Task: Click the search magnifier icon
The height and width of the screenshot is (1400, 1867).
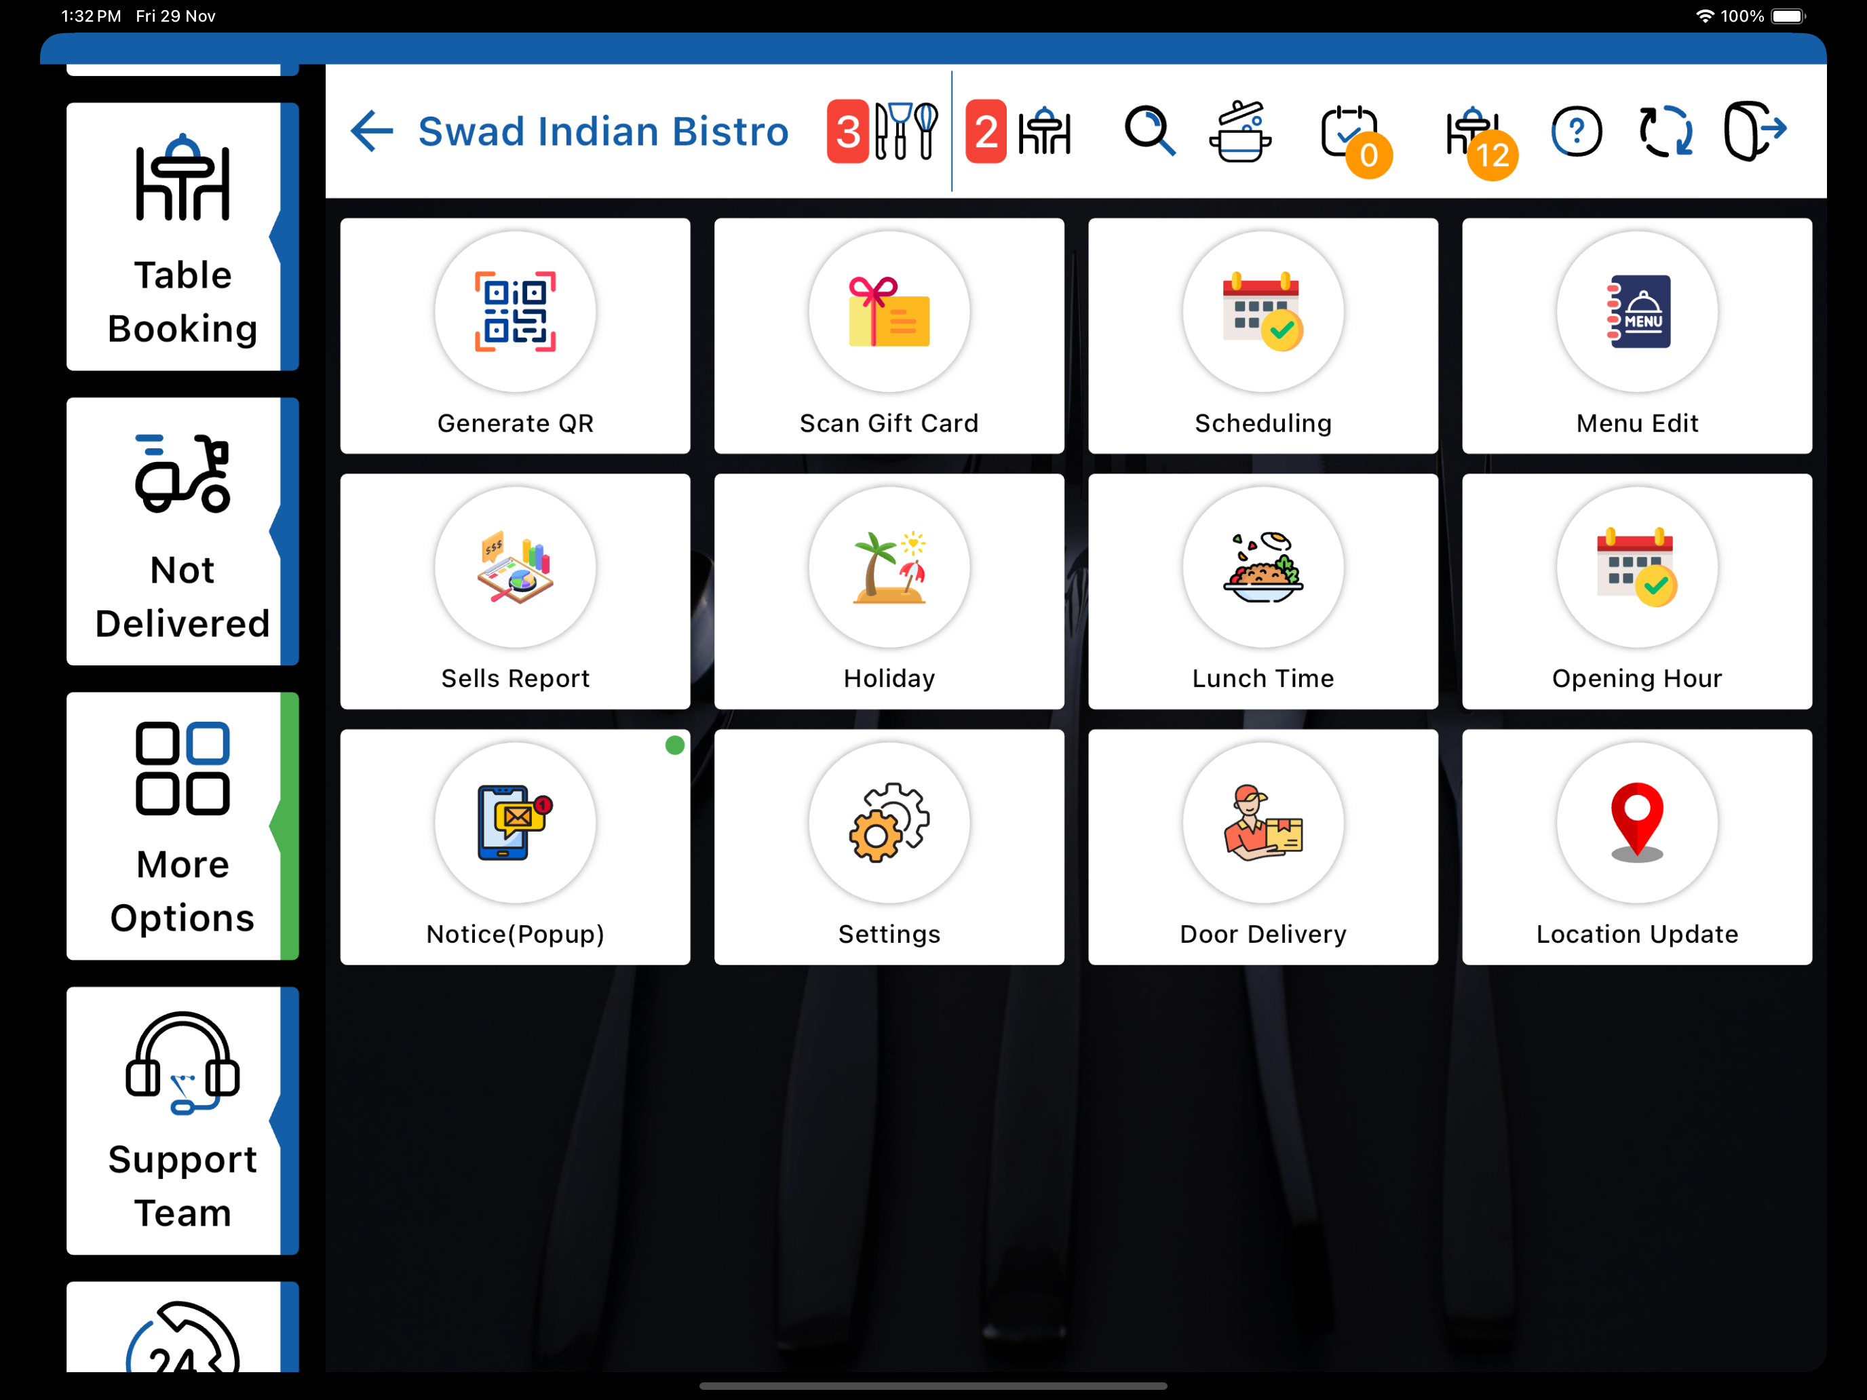Action: coord(1149,132)
